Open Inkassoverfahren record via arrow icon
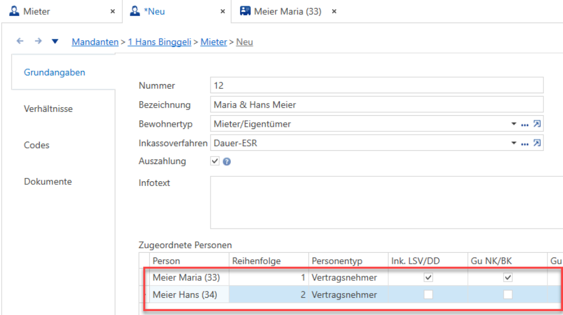The width and height of the screenshot is (563, 315). [x=537, y=143]
